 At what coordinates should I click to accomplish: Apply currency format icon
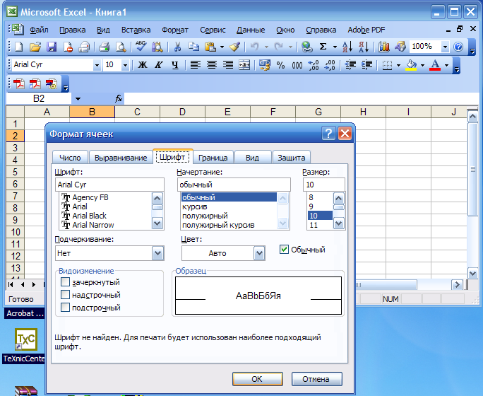(265, 65)
